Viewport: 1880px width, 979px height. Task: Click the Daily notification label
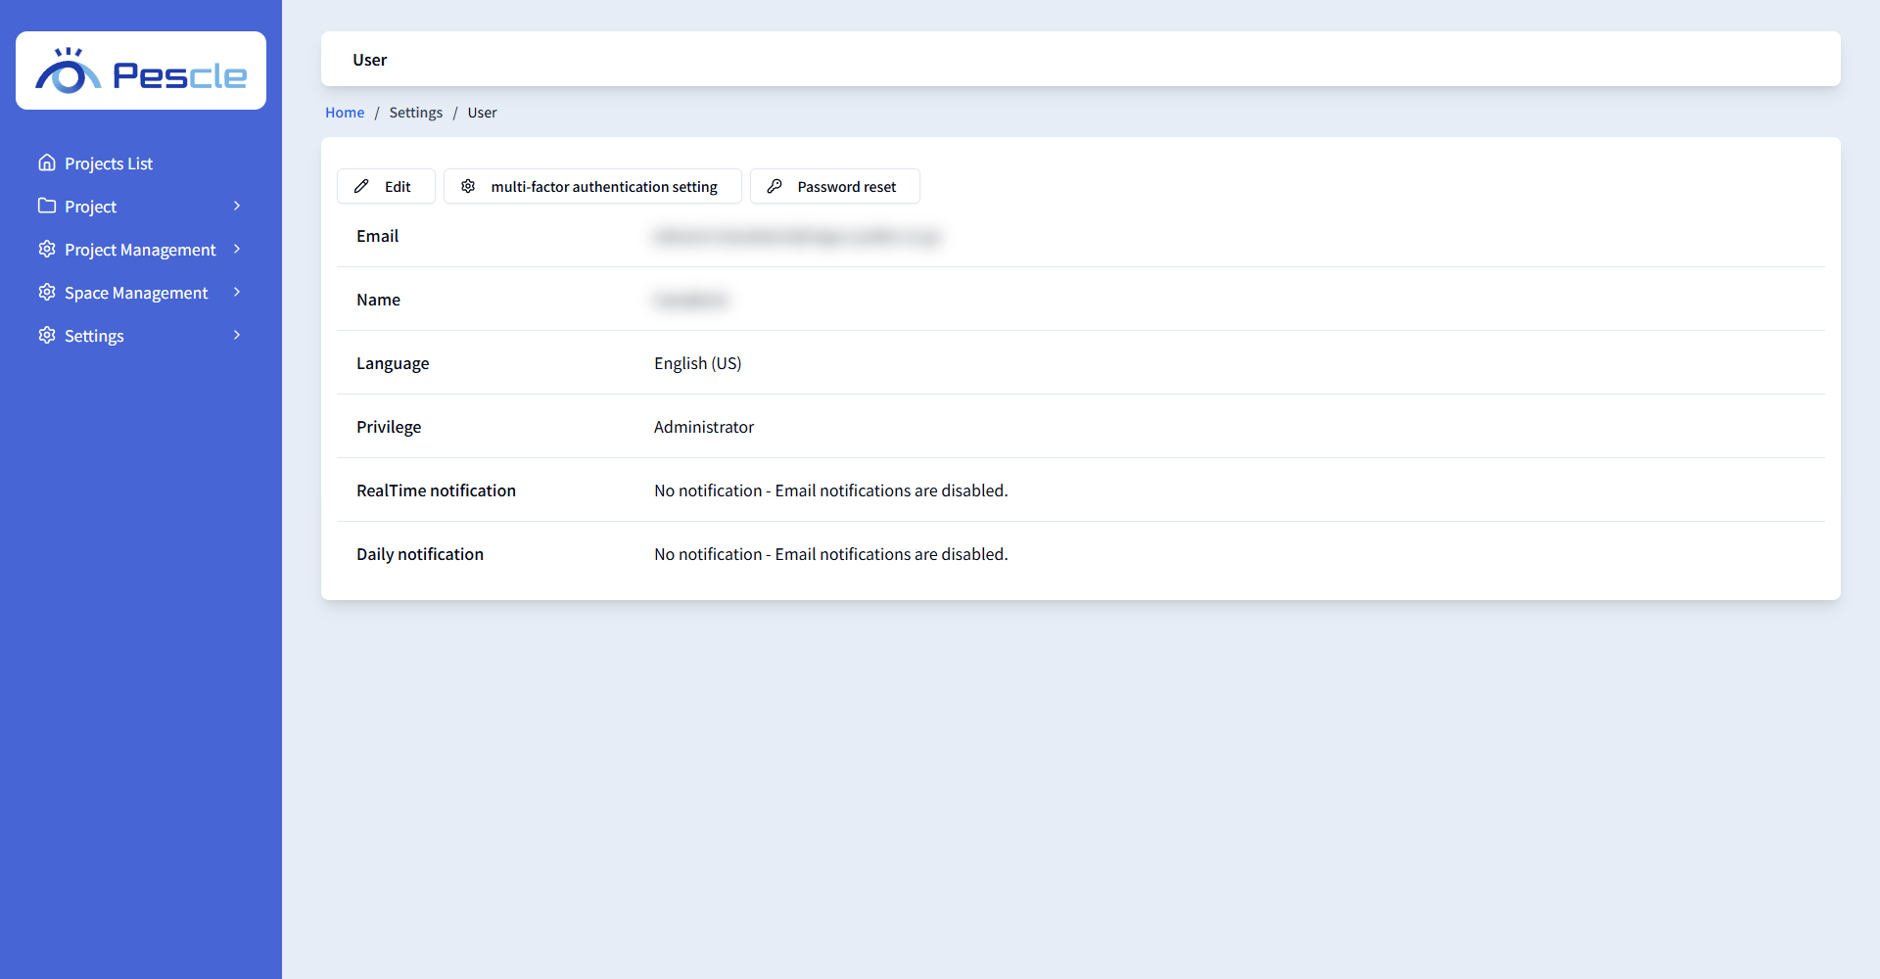tap(420, 554)
